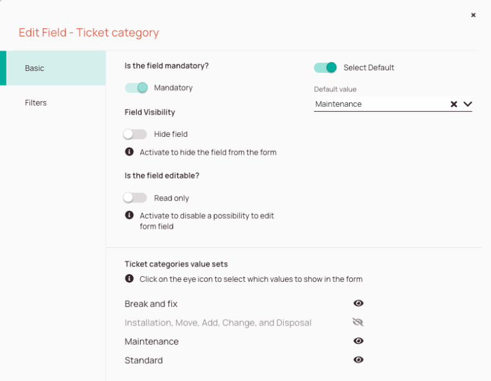Image resolution: width=491 pixels, height=381 pixels.
Task: Open the Maintenance default value combo box
Action: pos(393,104)
